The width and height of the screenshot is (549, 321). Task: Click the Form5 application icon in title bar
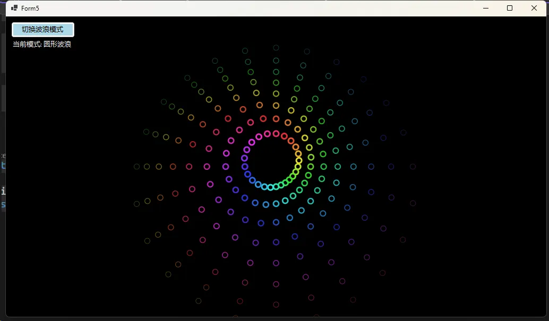[14, 8]
